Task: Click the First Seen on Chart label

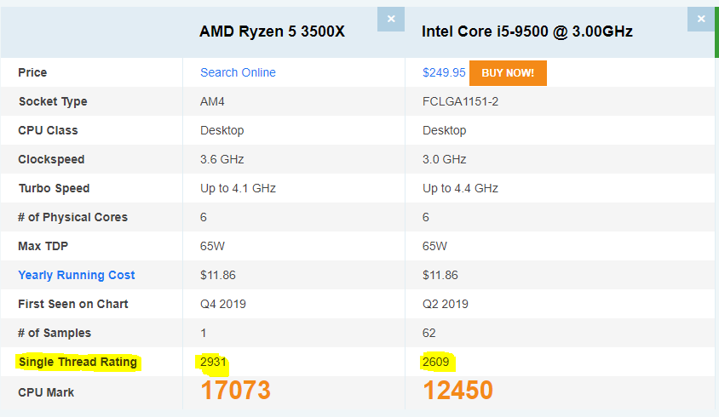Action: tap(73, 304)
